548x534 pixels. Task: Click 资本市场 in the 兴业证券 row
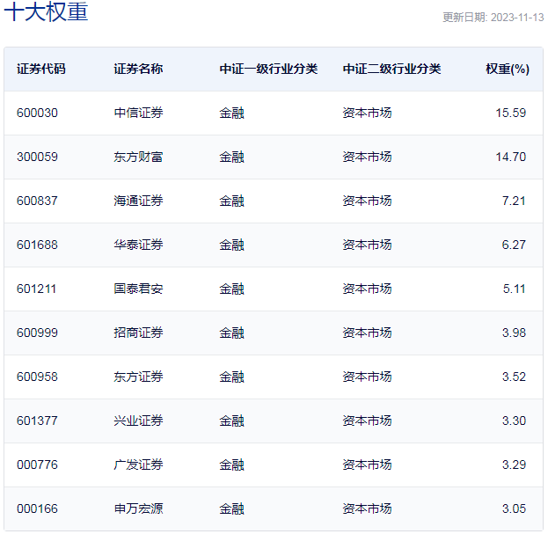click(367, 421)
